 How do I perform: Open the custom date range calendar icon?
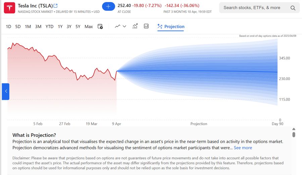point(100,26)
